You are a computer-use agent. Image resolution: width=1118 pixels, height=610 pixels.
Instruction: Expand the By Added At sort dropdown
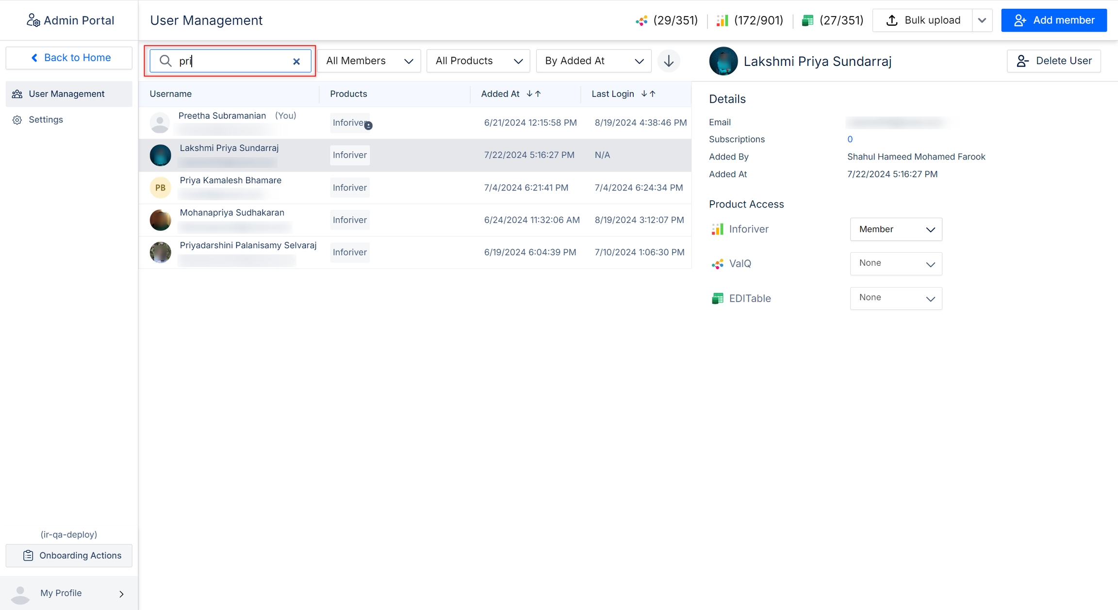pos(593,61)
